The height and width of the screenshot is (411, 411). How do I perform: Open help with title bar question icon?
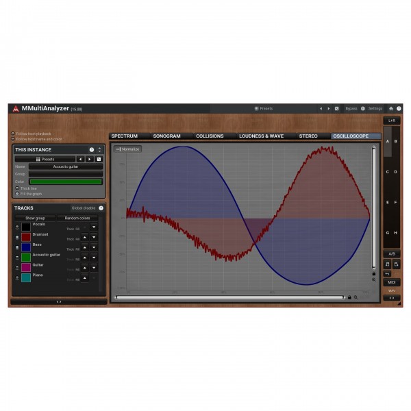(399, 108)
